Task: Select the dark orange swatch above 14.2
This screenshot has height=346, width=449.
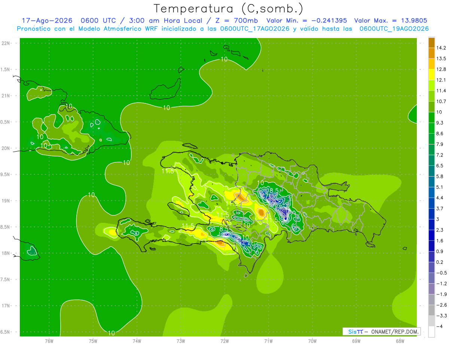Action: (x=431, y=43)
